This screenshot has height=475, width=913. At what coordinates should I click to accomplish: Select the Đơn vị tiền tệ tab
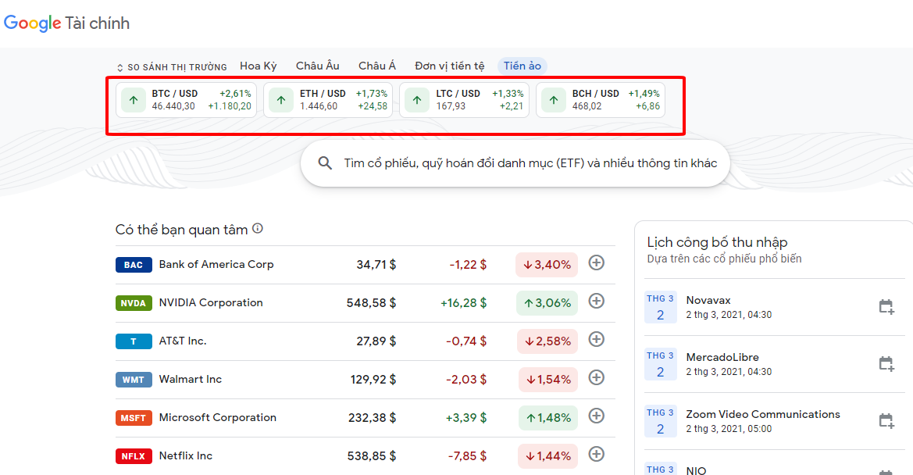[450, 66]
